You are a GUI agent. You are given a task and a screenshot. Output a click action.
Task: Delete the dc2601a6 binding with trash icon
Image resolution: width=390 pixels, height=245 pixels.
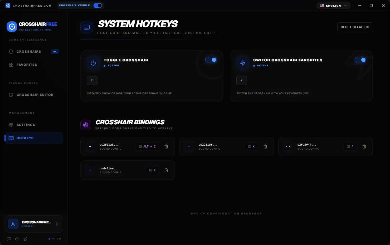point(166,146)
